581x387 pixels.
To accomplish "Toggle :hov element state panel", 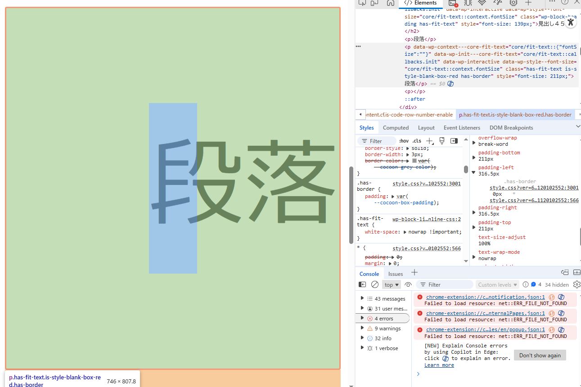I will 404,141.
